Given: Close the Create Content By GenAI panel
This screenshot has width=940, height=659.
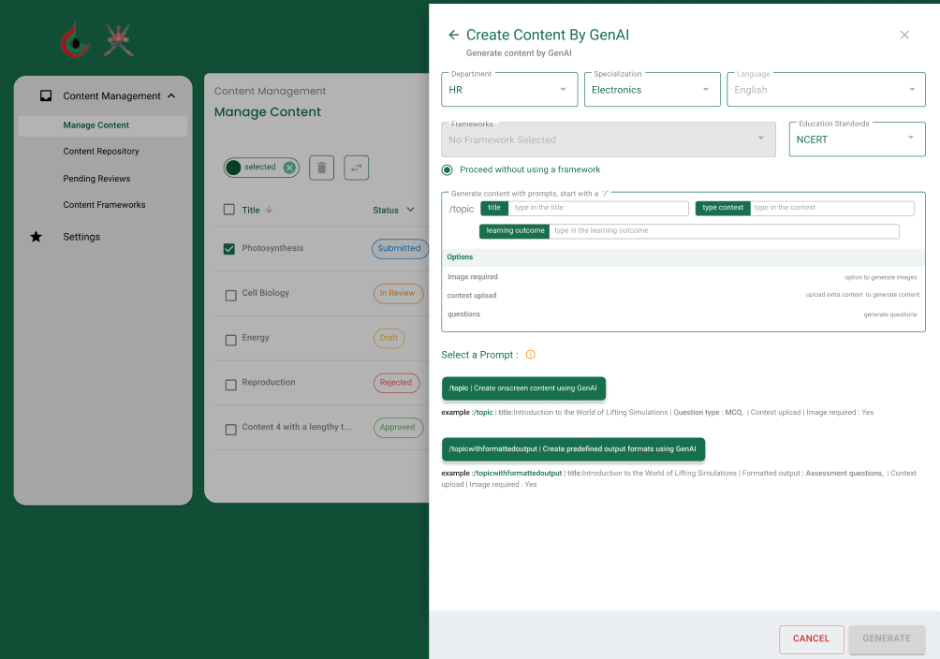Looking at the screenshot, I should pyautogui.click(x=904, y=35).
